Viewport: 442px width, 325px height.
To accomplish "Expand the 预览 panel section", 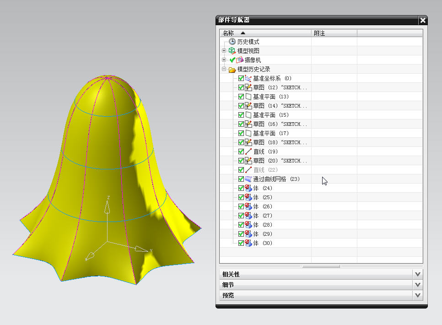I will pos(418,295).
